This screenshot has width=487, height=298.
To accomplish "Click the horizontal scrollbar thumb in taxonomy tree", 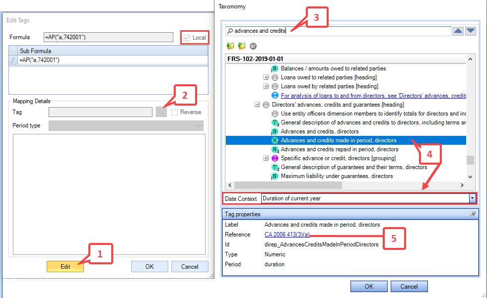I will 288,185.
